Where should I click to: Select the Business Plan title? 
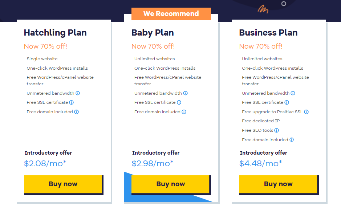point(268,33)
